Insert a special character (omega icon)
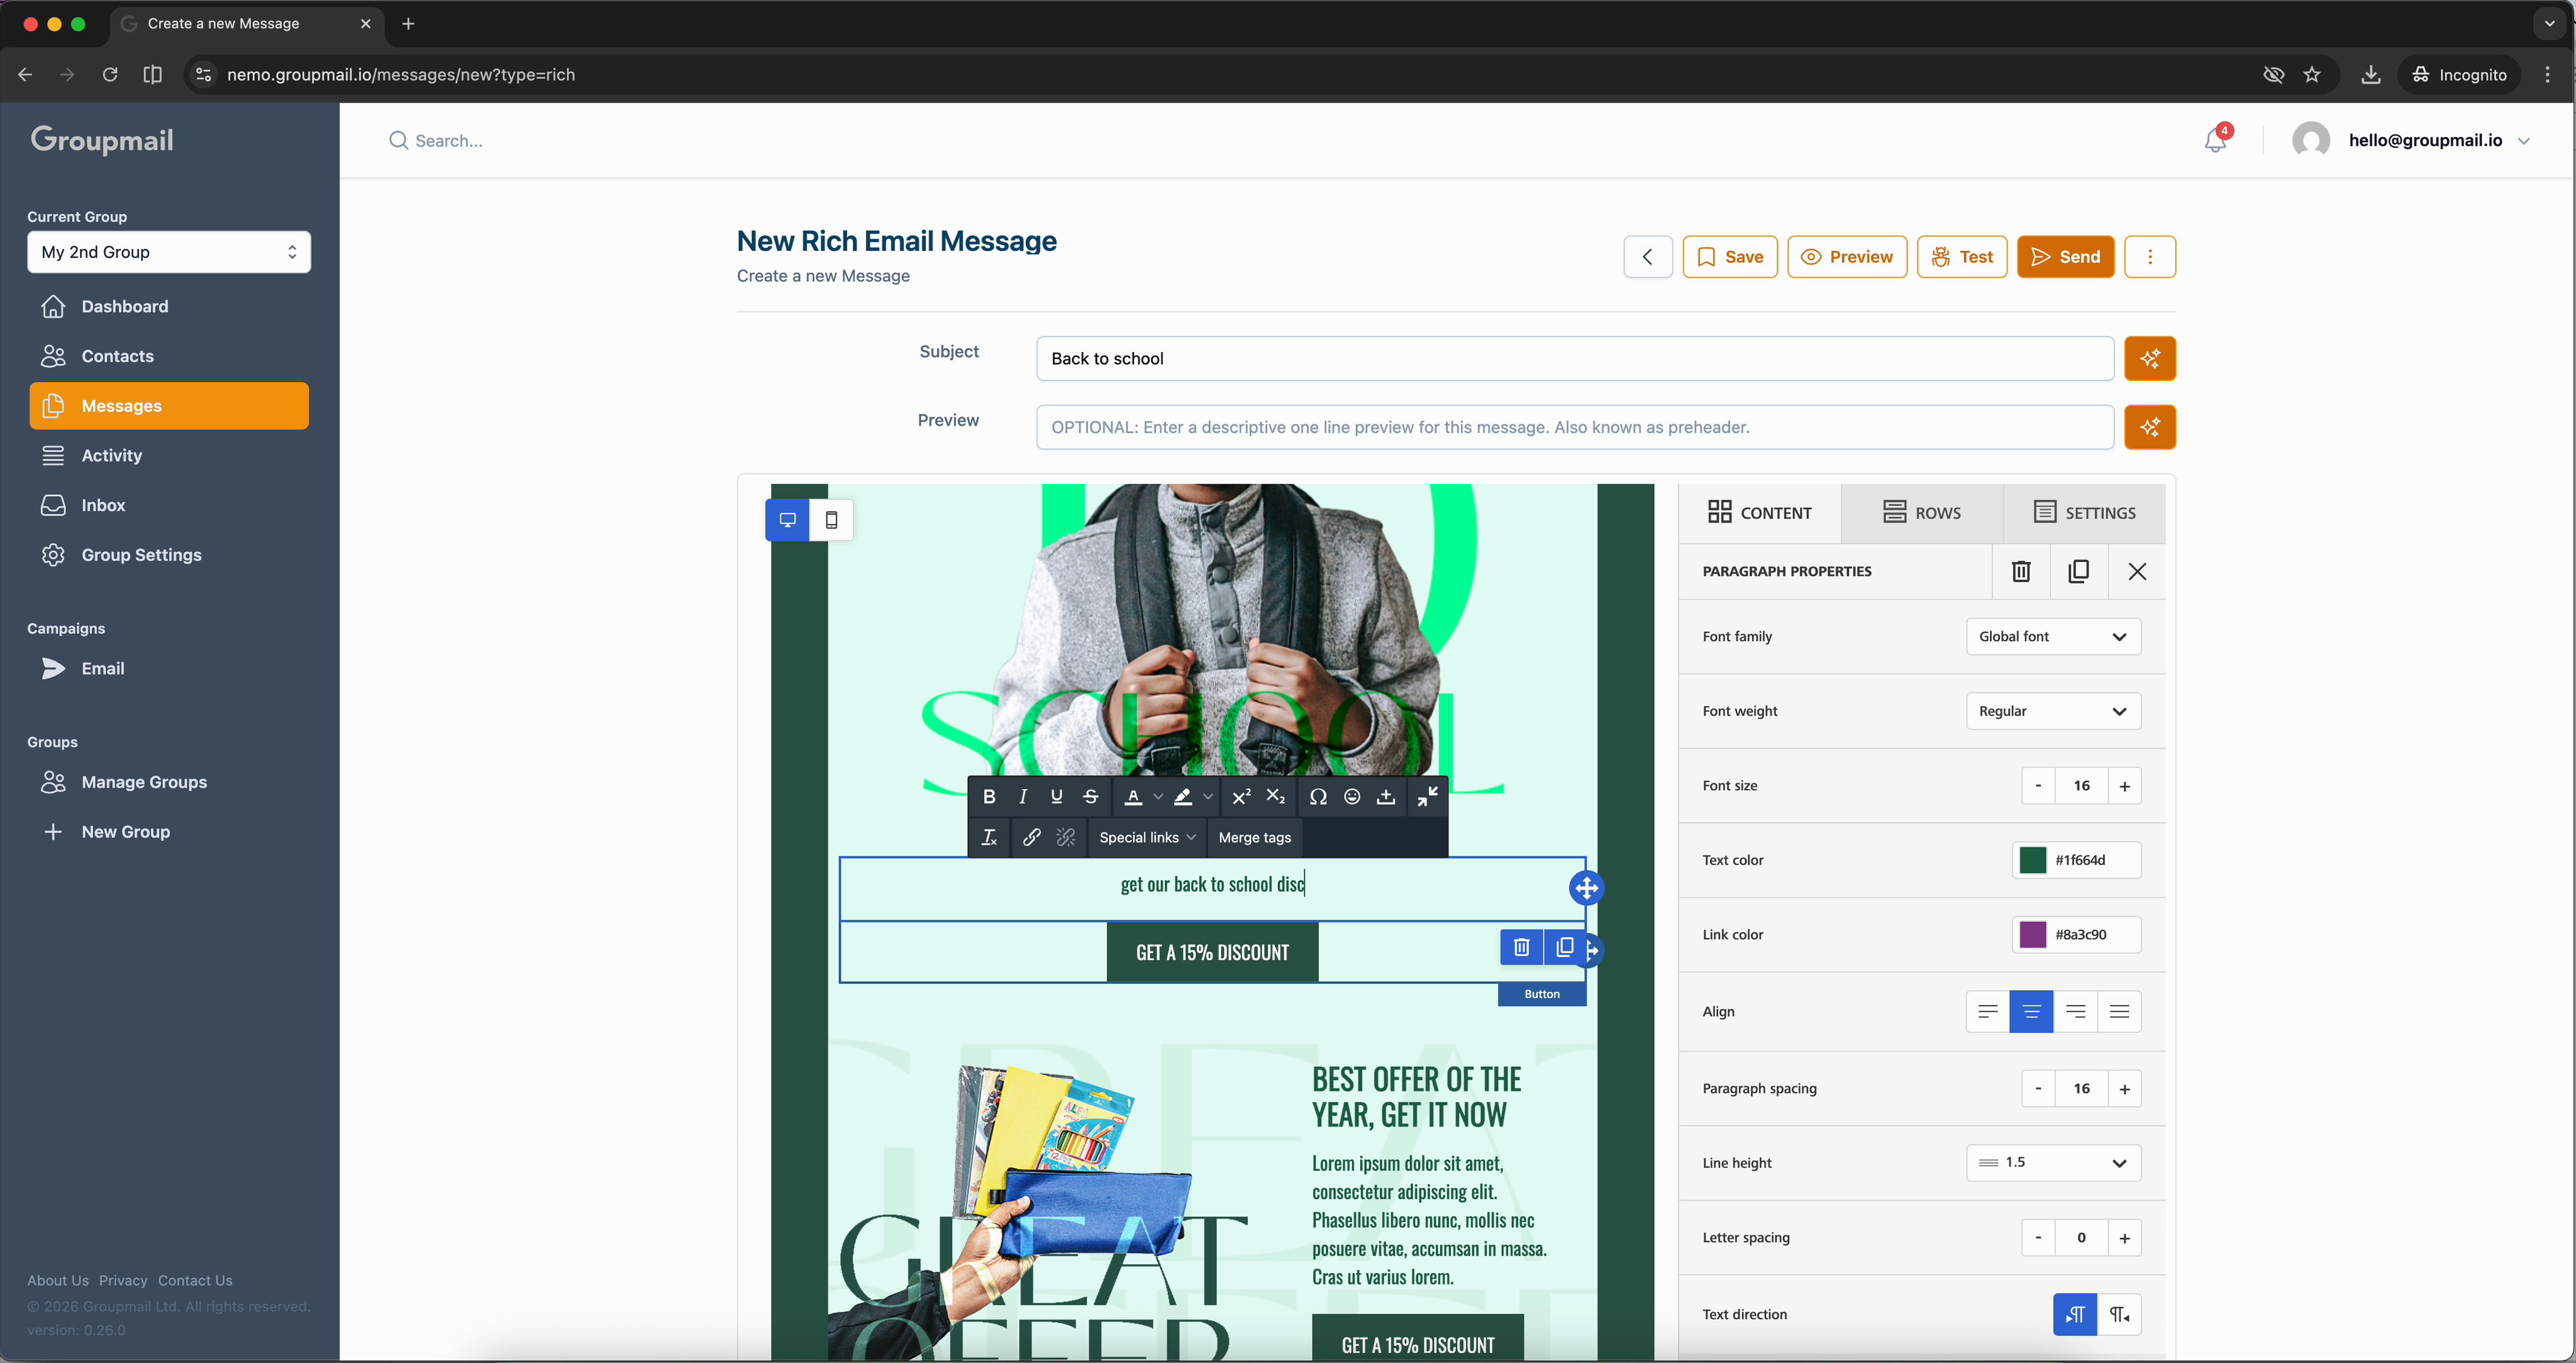 pyautogui.click(x=1318, y=796)
